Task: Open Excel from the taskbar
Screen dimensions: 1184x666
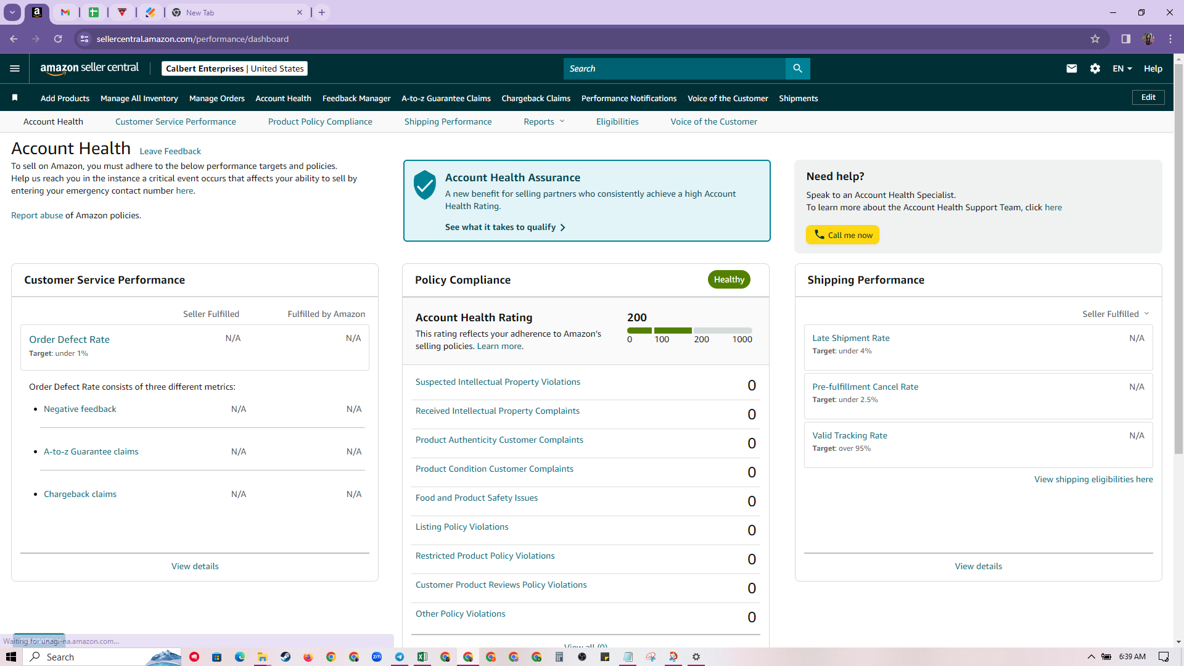Action: [x=422, y=657]
